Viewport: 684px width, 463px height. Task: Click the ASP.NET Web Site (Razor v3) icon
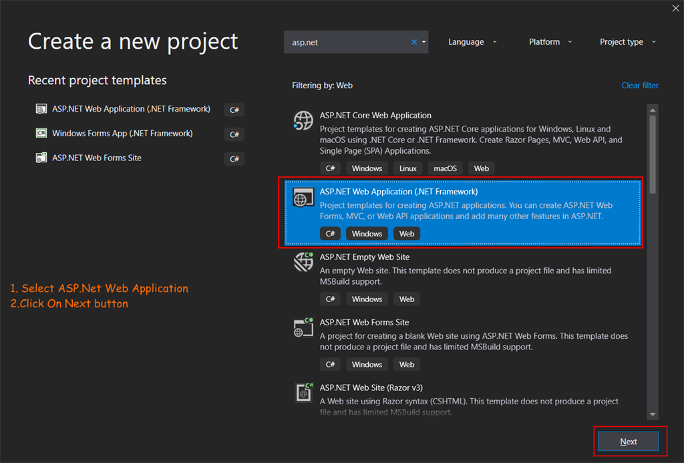pos(303,392)
